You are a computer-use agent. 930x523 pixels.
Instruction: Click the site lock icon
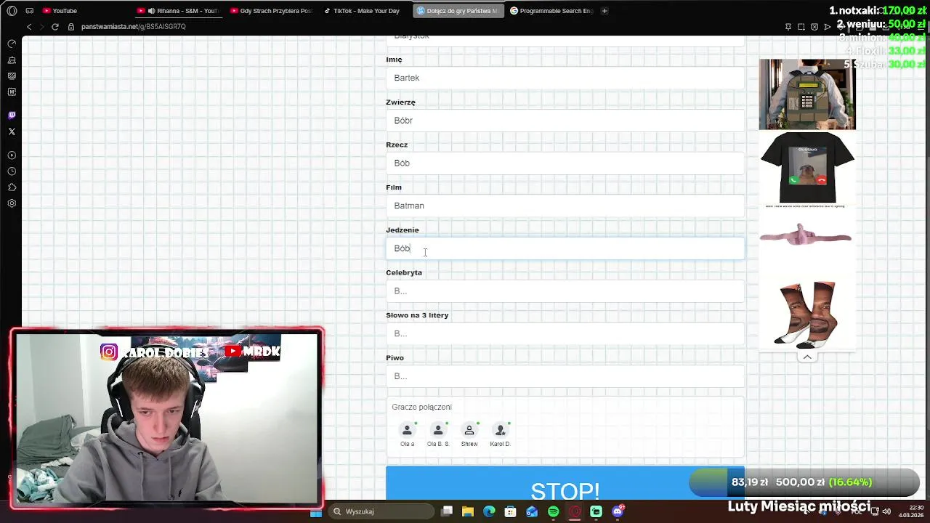pyautogui.click(x=71, y=27)
